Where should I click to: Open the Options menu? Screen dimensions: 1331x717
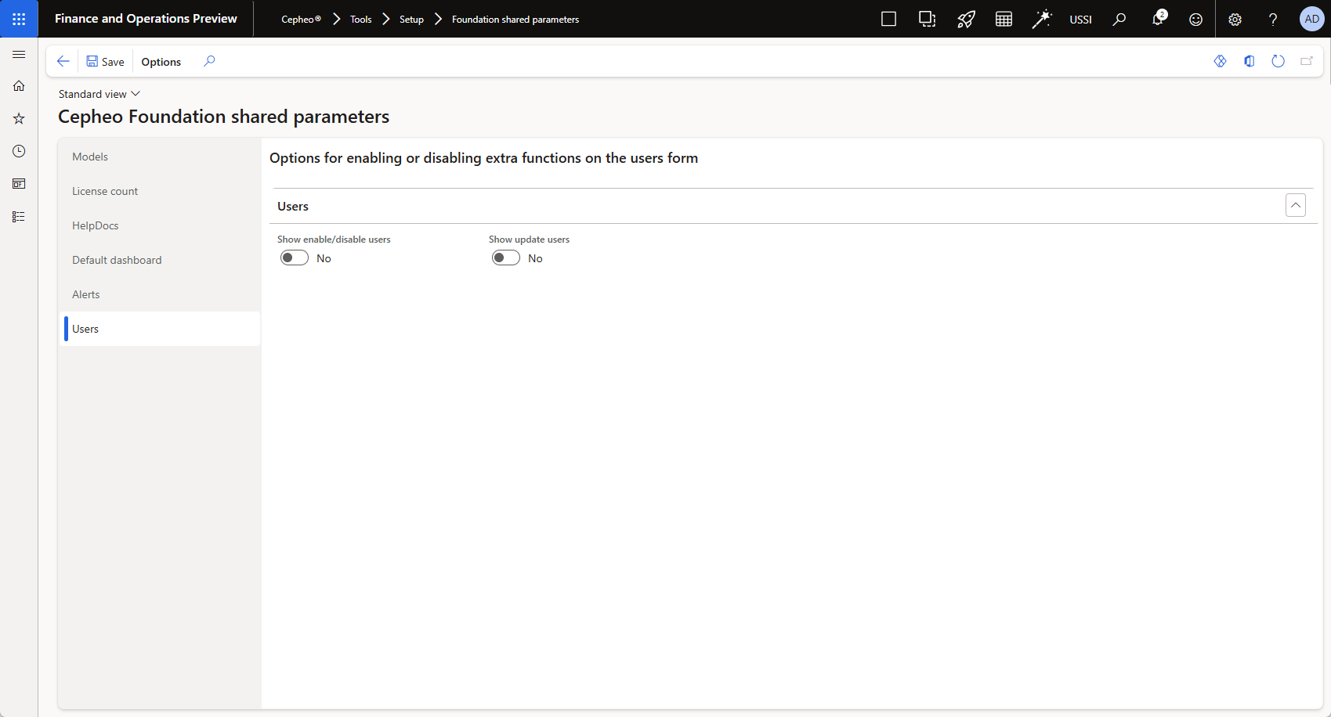[x=161, y=62]
